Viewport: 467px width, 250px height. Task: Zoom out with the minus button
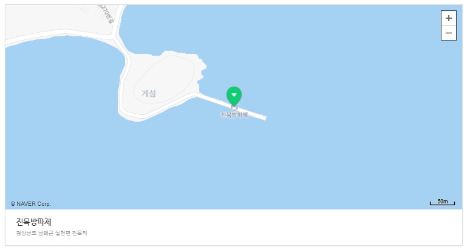point(449,33)
